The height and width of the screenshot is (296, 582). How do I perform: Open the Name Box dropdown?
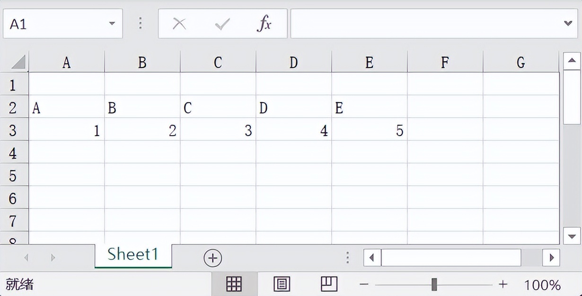[112, 23]
